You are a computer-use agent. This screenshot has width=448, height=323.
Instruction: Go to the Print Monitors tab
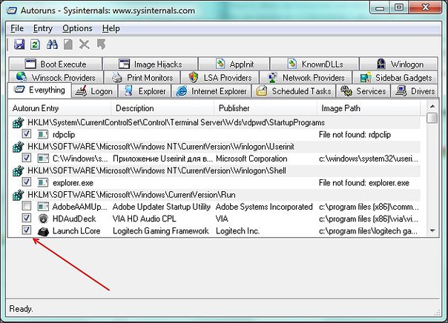(142, 78)
